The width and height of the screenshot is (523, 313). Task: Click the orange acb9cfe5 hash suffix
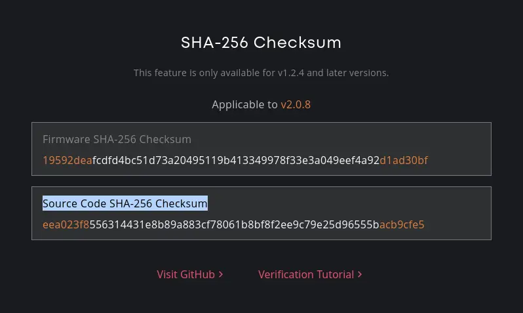402,224
